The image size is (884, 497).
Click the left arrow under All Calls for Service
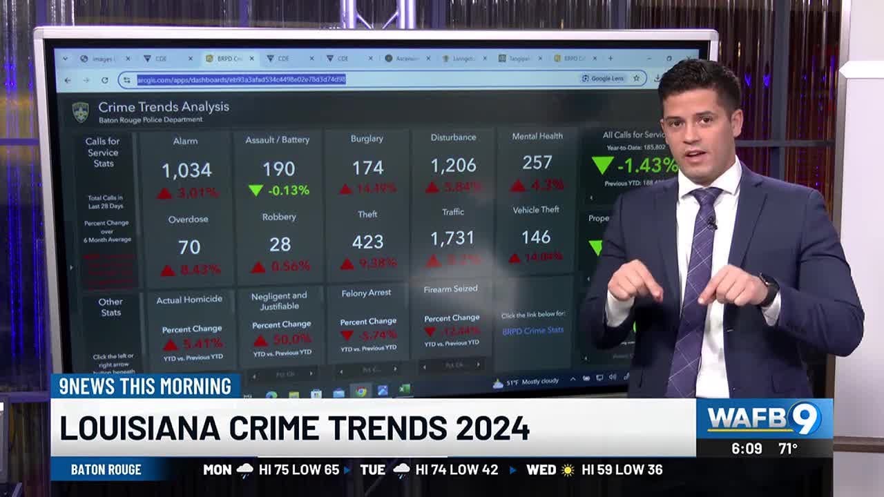tap(591, 198)
